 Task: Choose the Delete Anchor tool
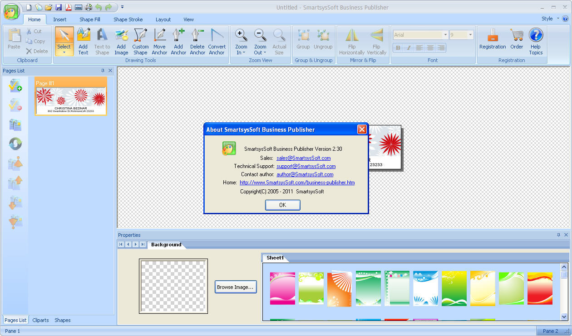coord(197,41)
